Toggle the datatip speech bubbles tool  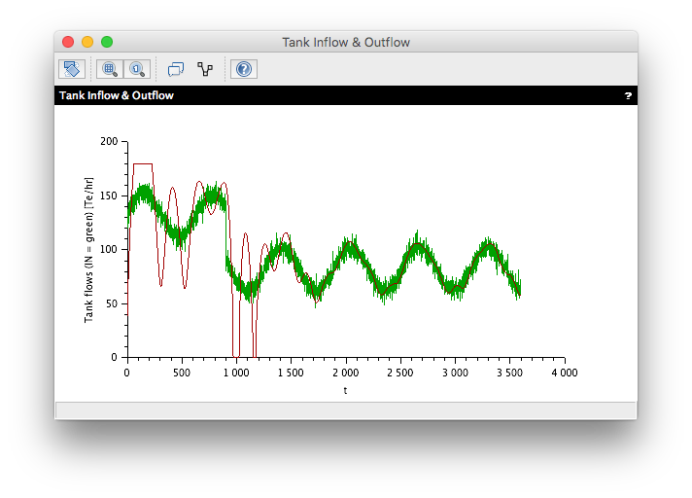coord(176,69)
